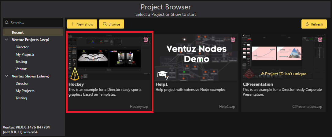
Task: Refresh the project list
Action: (x=314, y=24)
